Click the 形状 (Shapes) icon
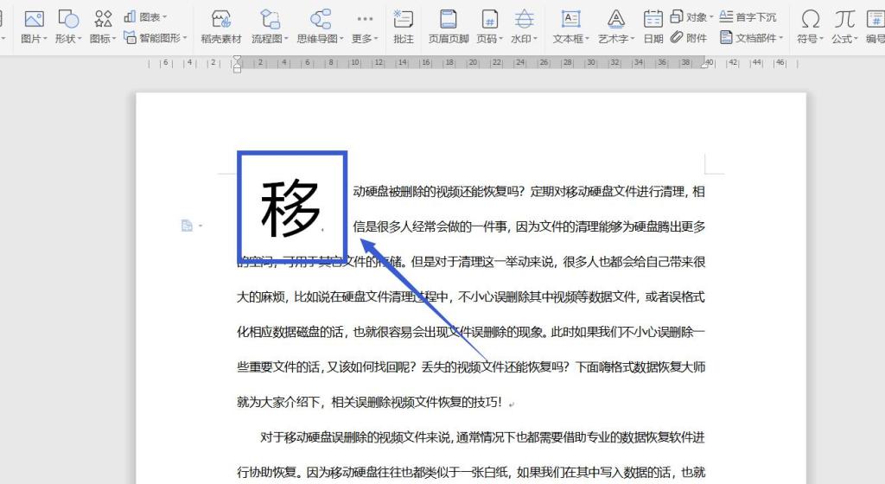This screenshot has height=484, width=885. pos(68,20)
